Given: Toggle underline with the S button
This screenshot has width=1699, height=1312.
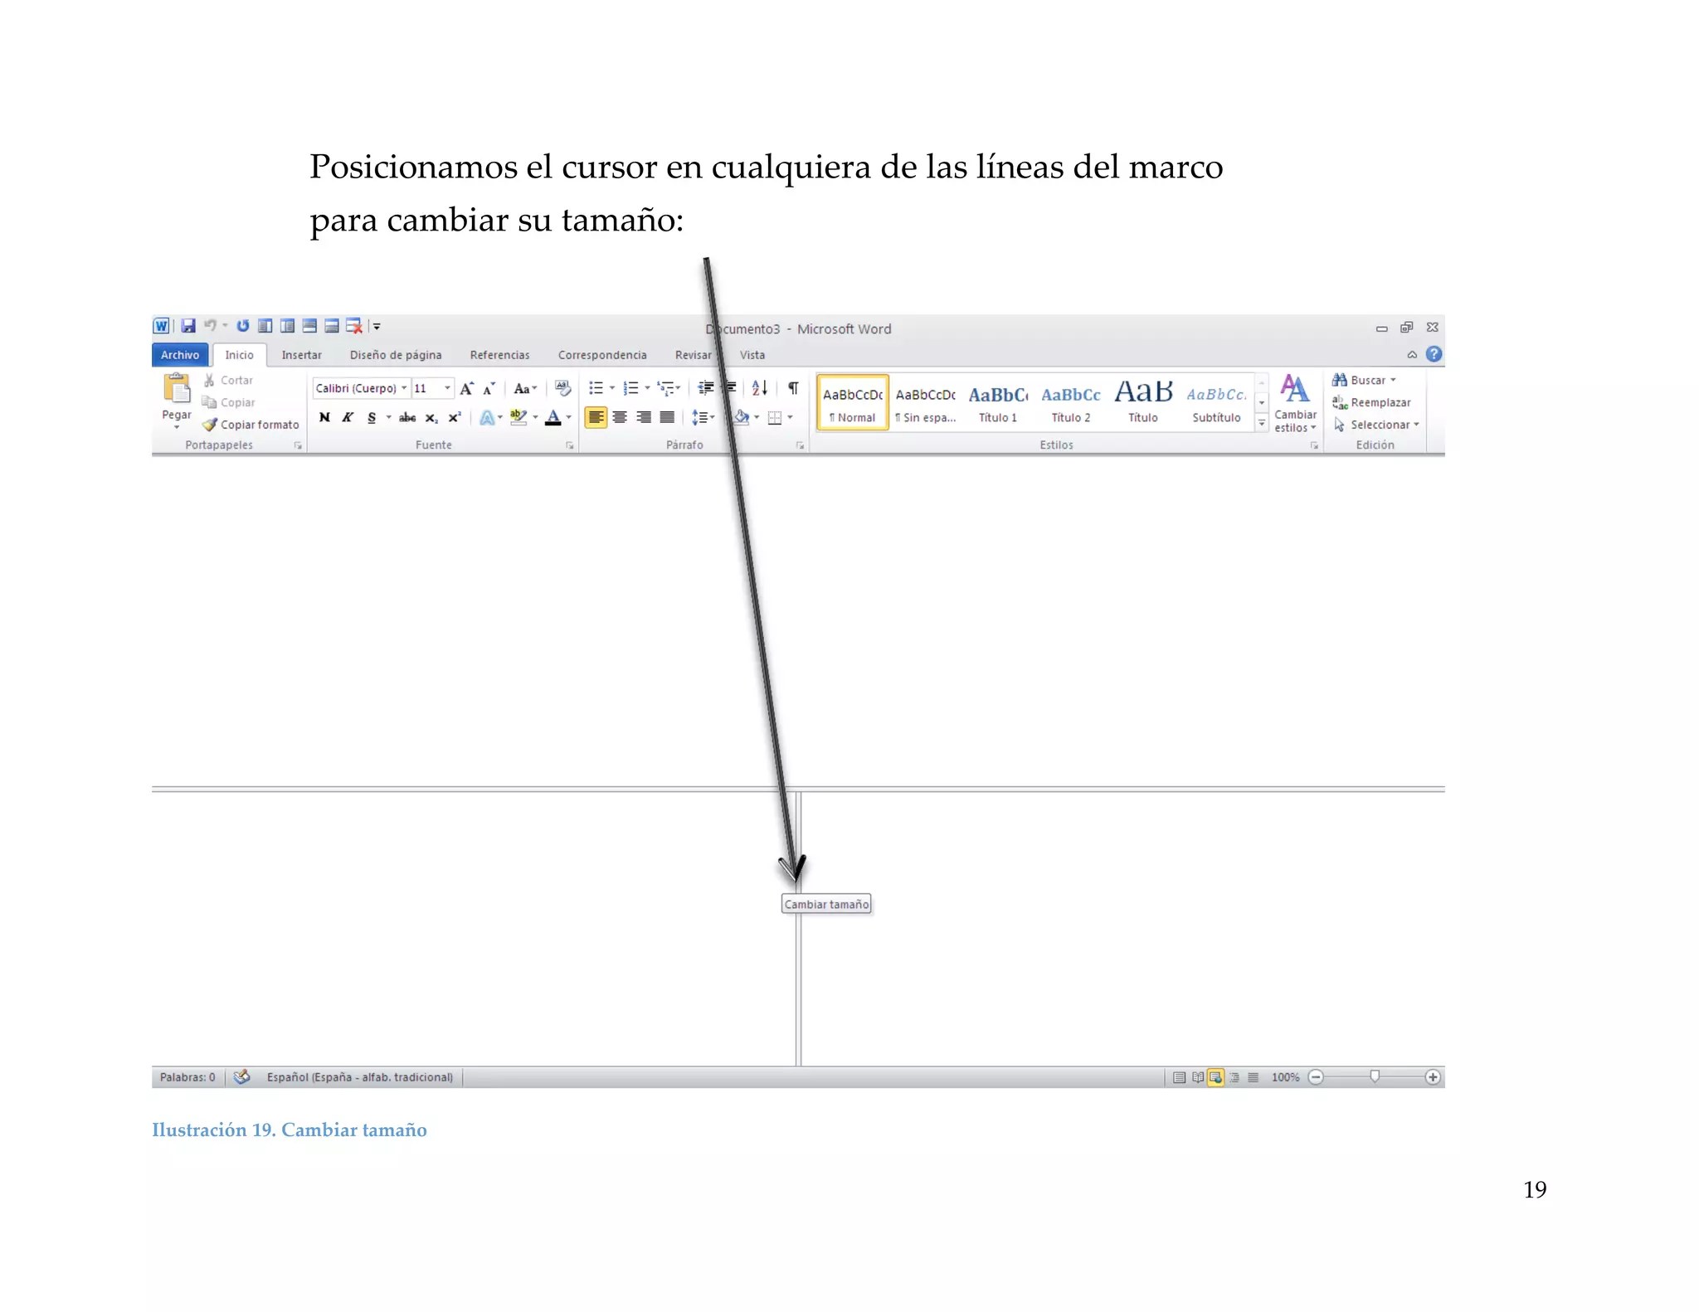Looking at the screenshot, I should [372, 418].
